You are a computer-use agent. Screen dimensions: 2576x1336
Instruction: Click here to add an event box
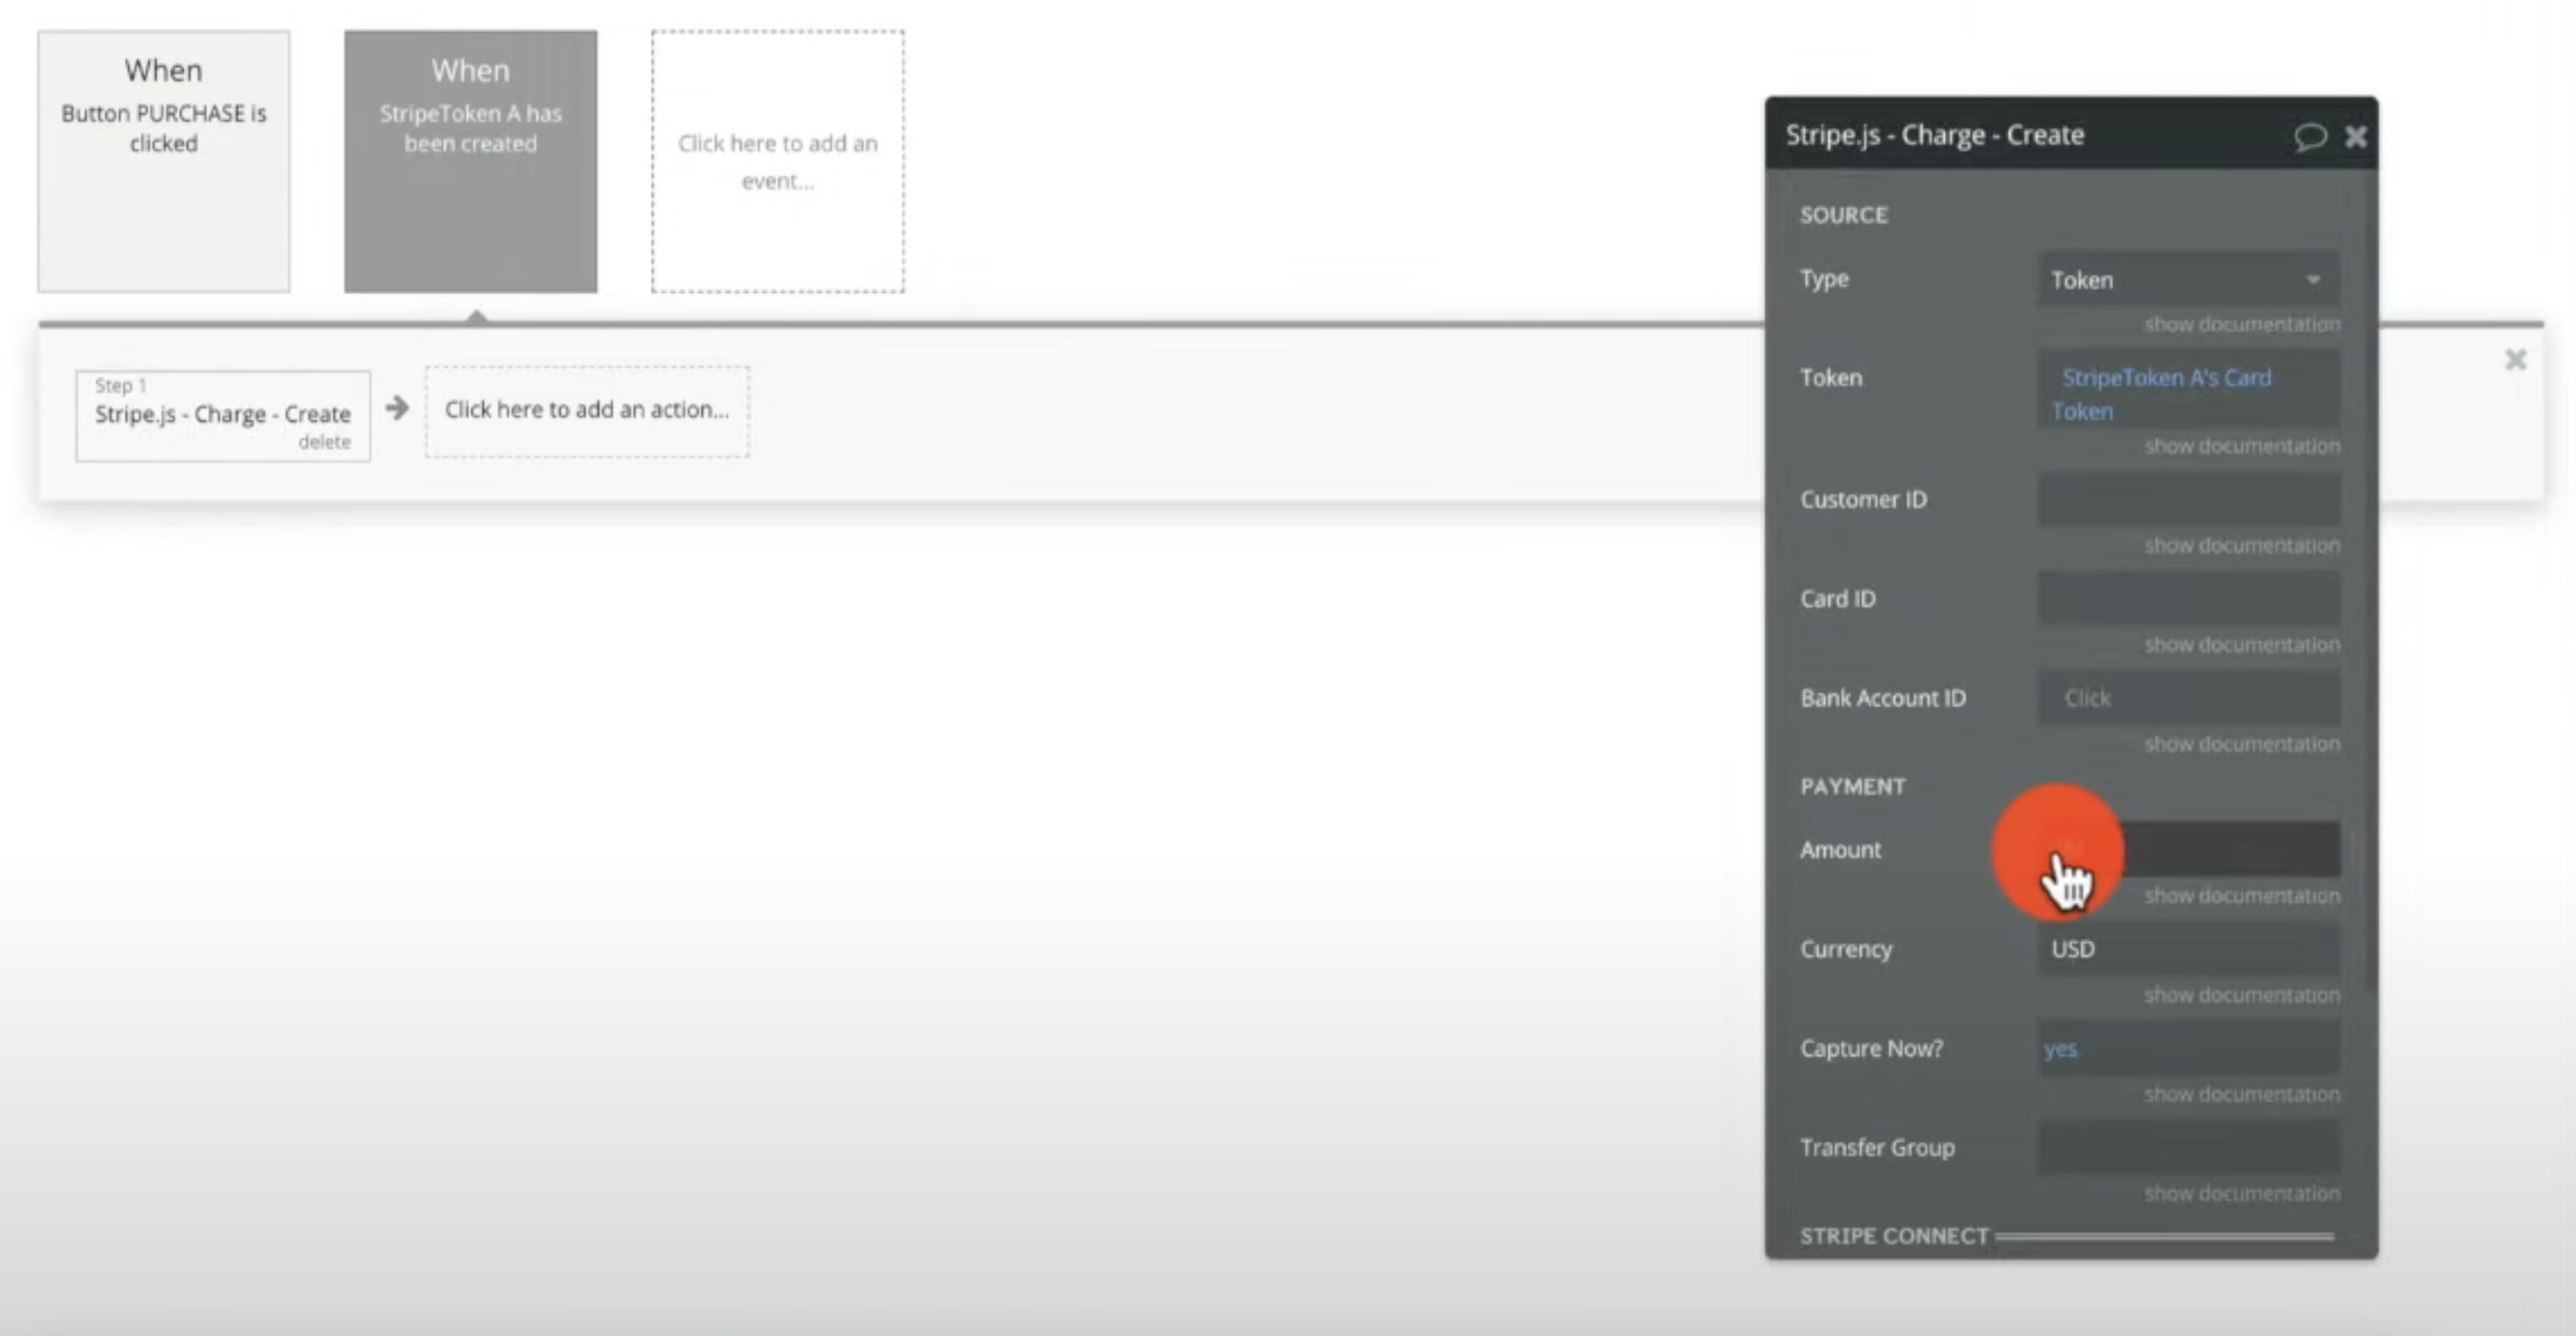[x=777, y=161]
